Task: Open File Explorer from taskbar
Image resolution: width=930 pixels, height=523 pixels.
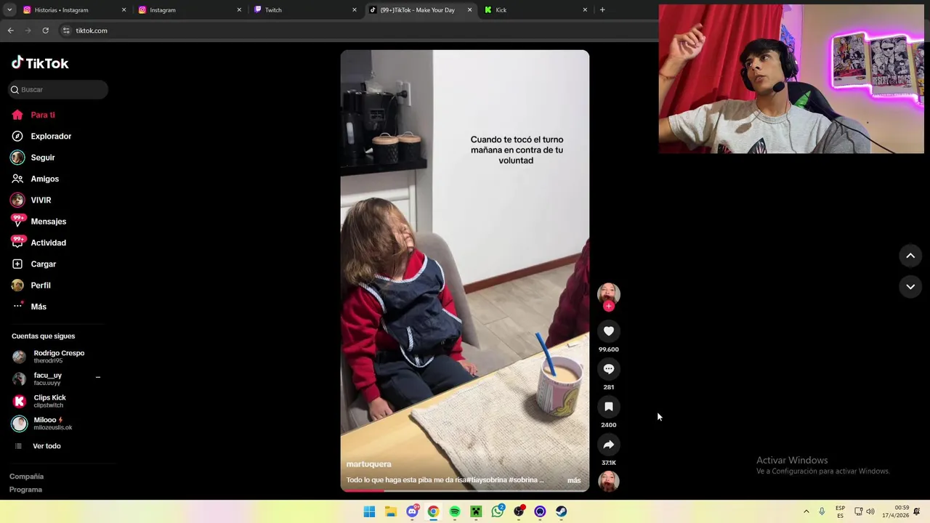Action: (390, 511)
